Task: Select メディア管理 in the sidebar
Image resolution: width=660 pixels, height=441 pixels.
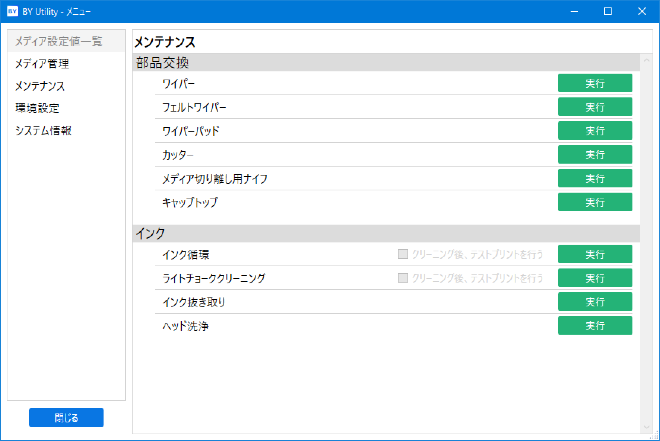Action: [x=66, y=64]
